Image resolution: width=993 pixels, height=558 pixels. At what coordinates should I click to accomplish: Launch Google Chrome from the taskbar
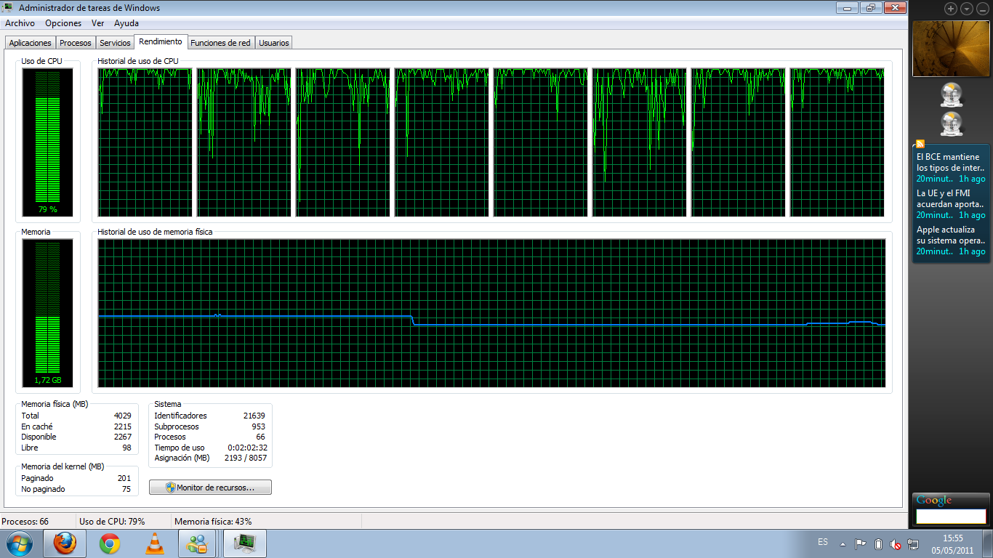click(x=110, y=543)
